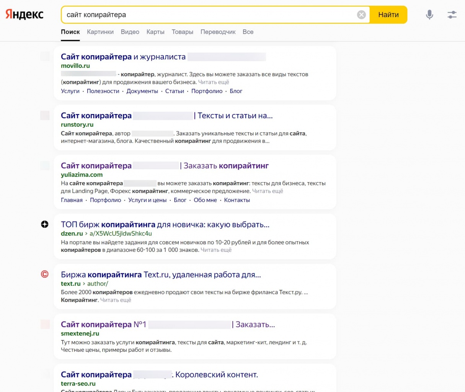Viewport: 465px width, 392px height.
Task: Click the smextenej.ru domain link
Action: click(80, 333)
